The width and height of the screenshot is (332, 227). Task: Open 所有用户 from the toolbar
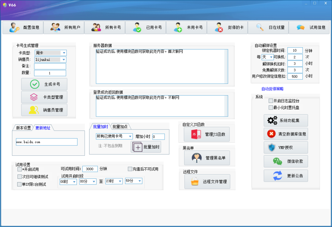(x=64, y=28)
